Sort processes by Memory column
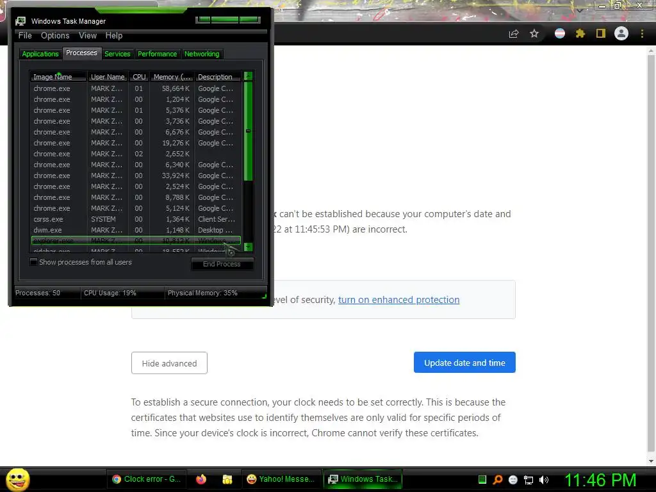The width and height of the screenshot is (656, 492). point(172,77)
